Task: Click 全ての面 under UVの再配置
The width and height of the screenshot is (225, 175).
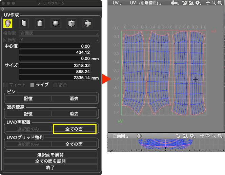Action: [74, 129]
